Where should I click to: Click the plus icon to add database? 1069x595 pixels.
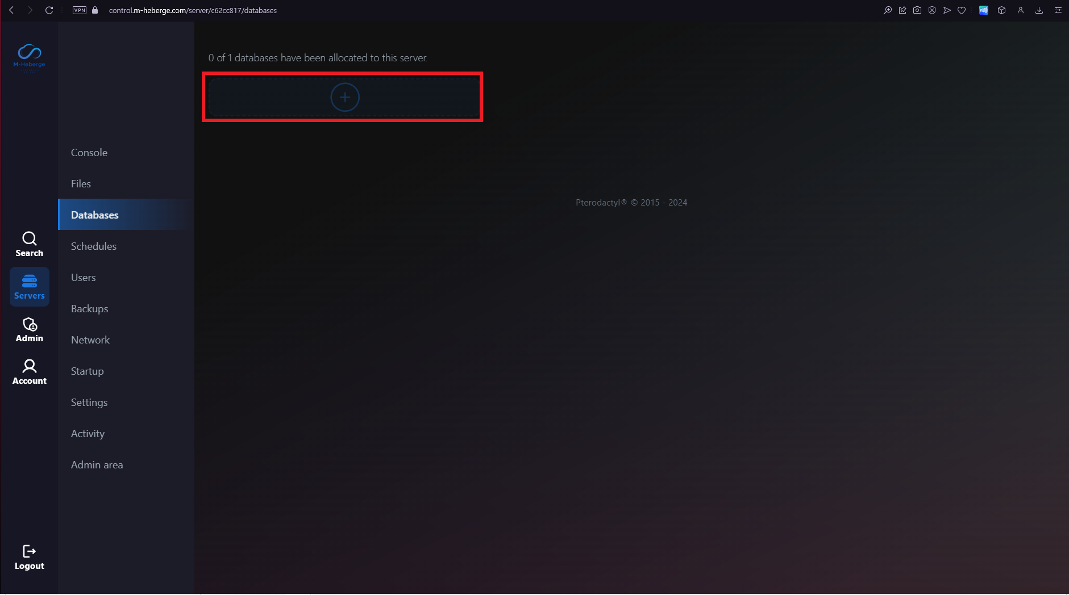pos(345,97)
